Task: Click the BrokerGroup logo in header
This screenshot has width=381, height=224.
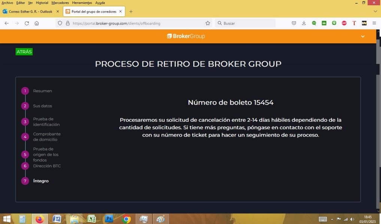Action: coord(186,36)
